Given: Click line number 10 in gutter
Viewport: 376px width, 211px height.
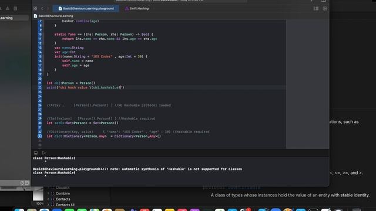Looking at the screenshot, I should point(40,34).
